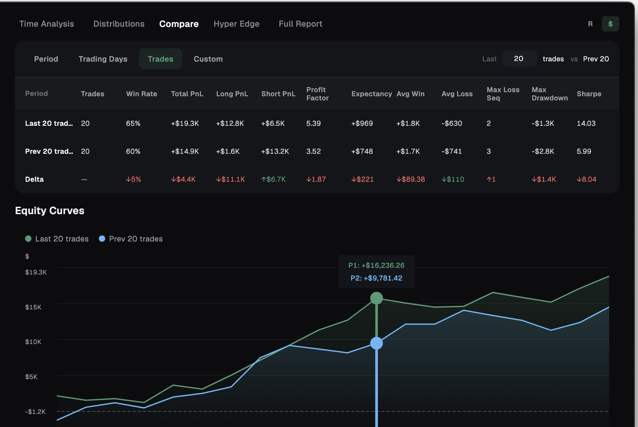Click the ↓5% win rate delta
The image size is (638, 427).
133,179
